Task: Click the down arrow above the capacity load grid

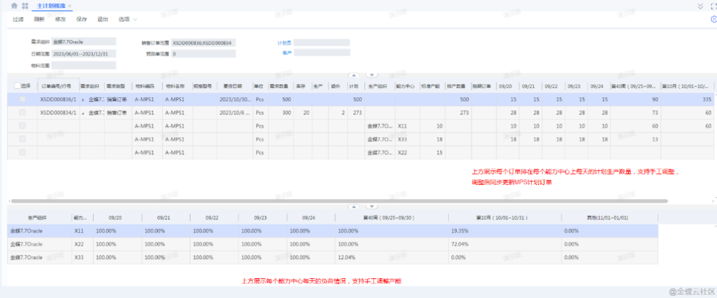Action: tap(372, 206)
